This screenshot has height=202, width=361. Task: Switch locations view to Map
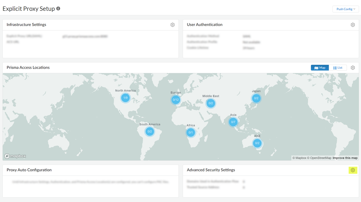(320, 68)
